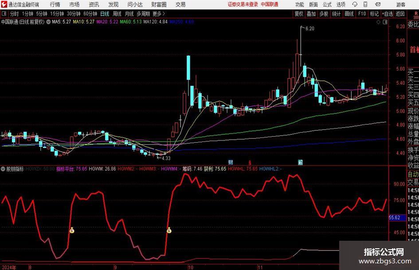This screenshot has width=419, height=270.
Task: Click the HGWM: 26.86 value label
Action: coord(102,169)
